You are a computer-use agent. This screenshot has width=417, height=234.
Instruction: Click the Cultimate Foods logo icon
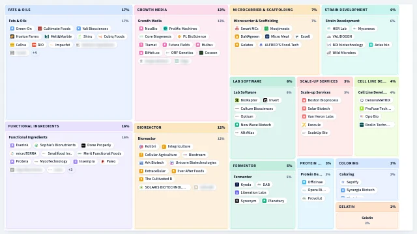point(40,29)
